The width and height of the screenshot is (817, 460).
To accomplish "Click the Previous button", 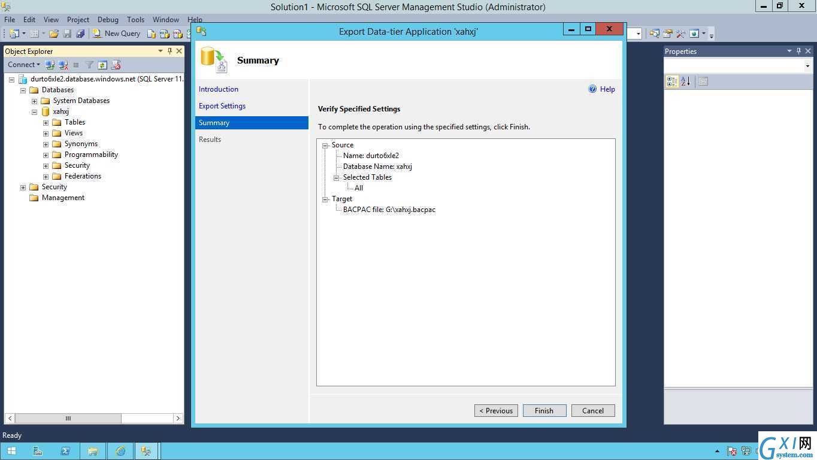I will [496, 411].
